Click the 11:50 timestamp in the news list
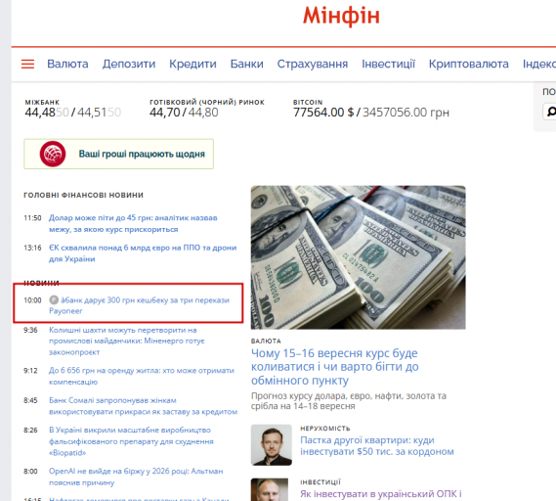Image resolution: width=556 pixels, height=501 pixels. pos(32,217)
